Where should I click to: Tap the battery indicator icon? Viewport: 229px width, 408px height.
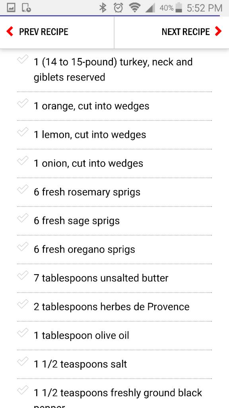(x=179, y=8)
